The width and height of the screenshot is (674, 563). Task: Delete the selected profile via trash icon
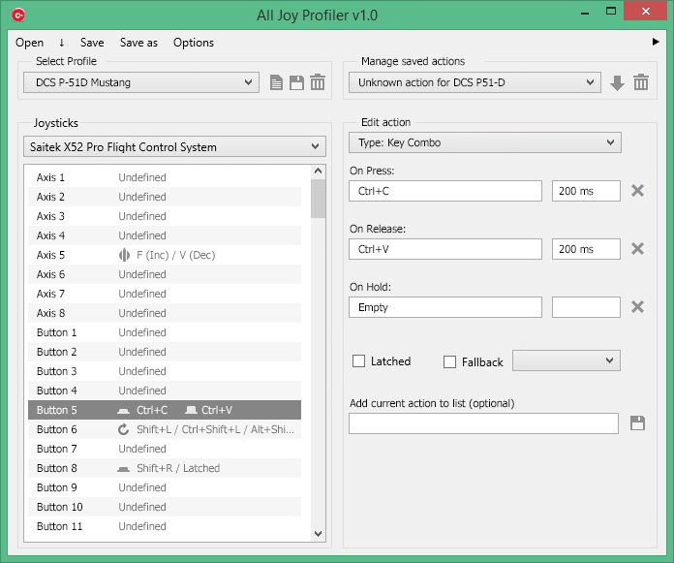pos(318,83)
